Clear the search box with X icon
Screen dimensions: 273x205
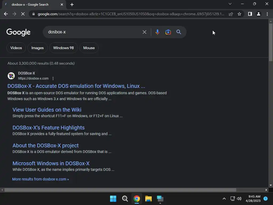point(144,32)
